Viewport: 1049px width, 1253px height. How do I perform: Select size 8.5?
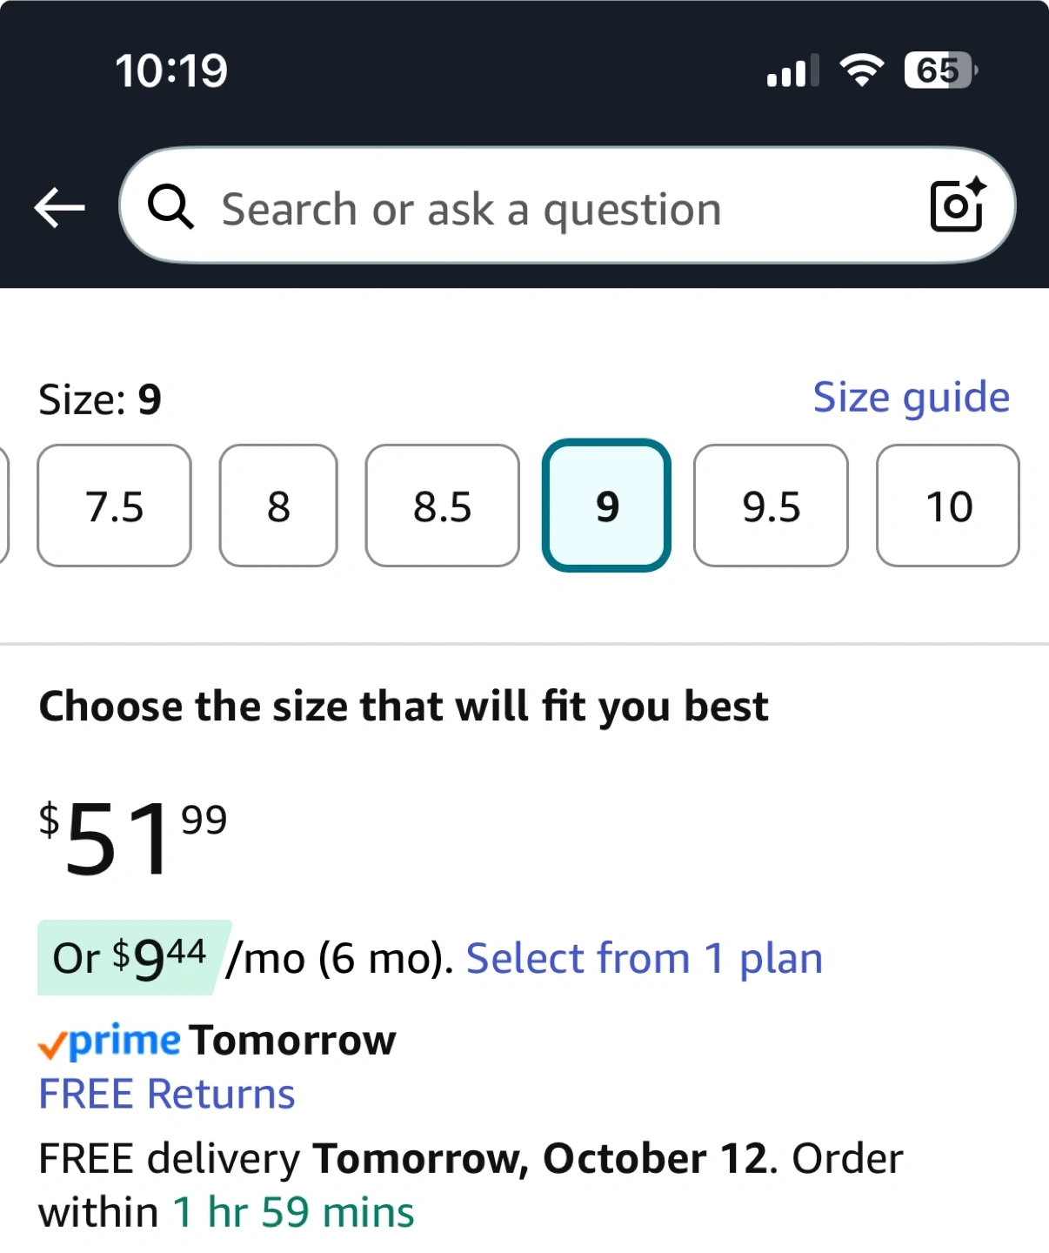coord(443,506)
